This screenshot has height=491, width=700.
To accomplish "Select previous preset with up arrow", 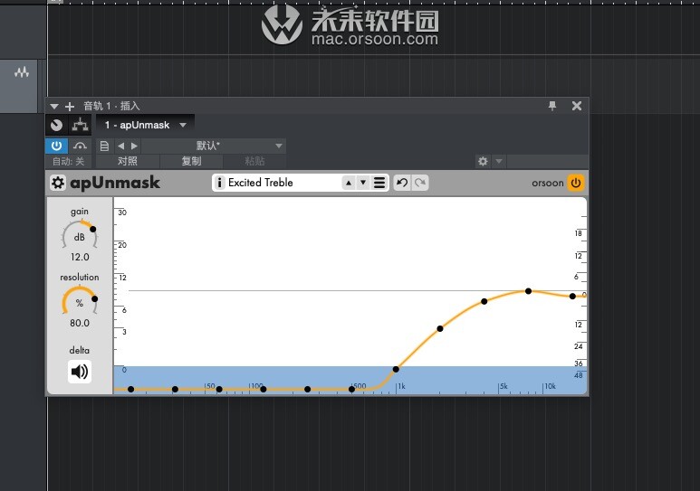I will pos(349,183).
